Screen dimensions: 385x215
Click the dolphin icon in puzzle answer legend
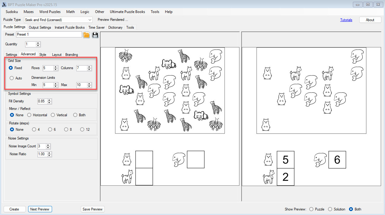(179, 159)
